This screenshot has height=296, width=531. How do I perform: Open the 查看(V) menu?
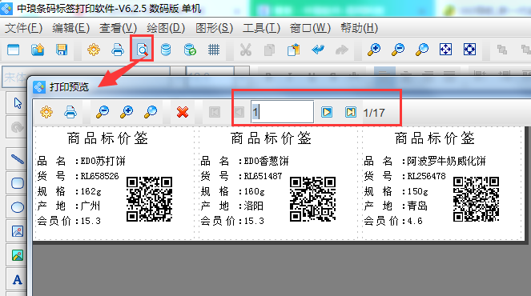click(118, 28)
